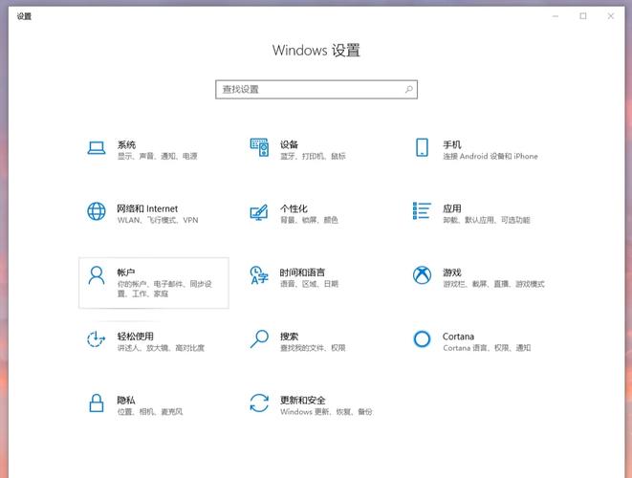
Task: Open the 游戏 Xbox icon
Action: [x=422, y=275]
